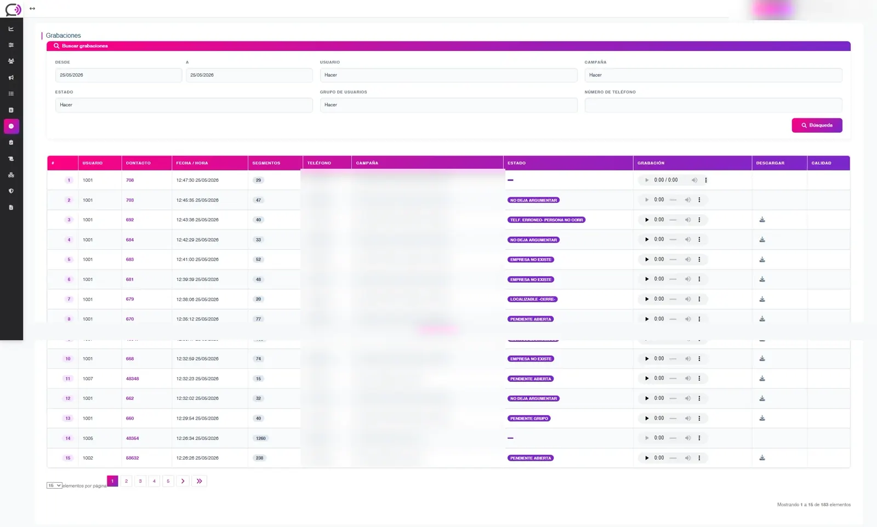
Task: Open the statistics chart sidebar icon
Action: tap(11, 29)
